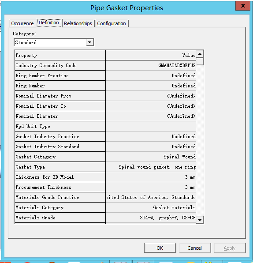Click the Spiral Wound value cell
Image resolution: width=253 pixels, height=263 pixels.
tap(151, 157)
